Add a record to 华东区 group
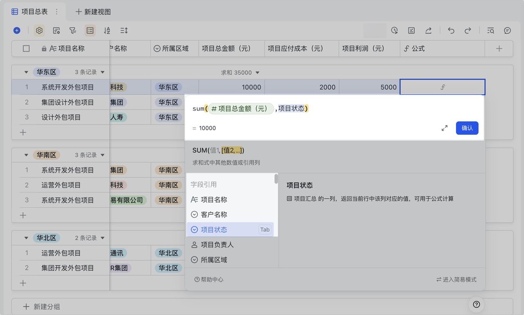The image size is (524, 315). (23, 132)
